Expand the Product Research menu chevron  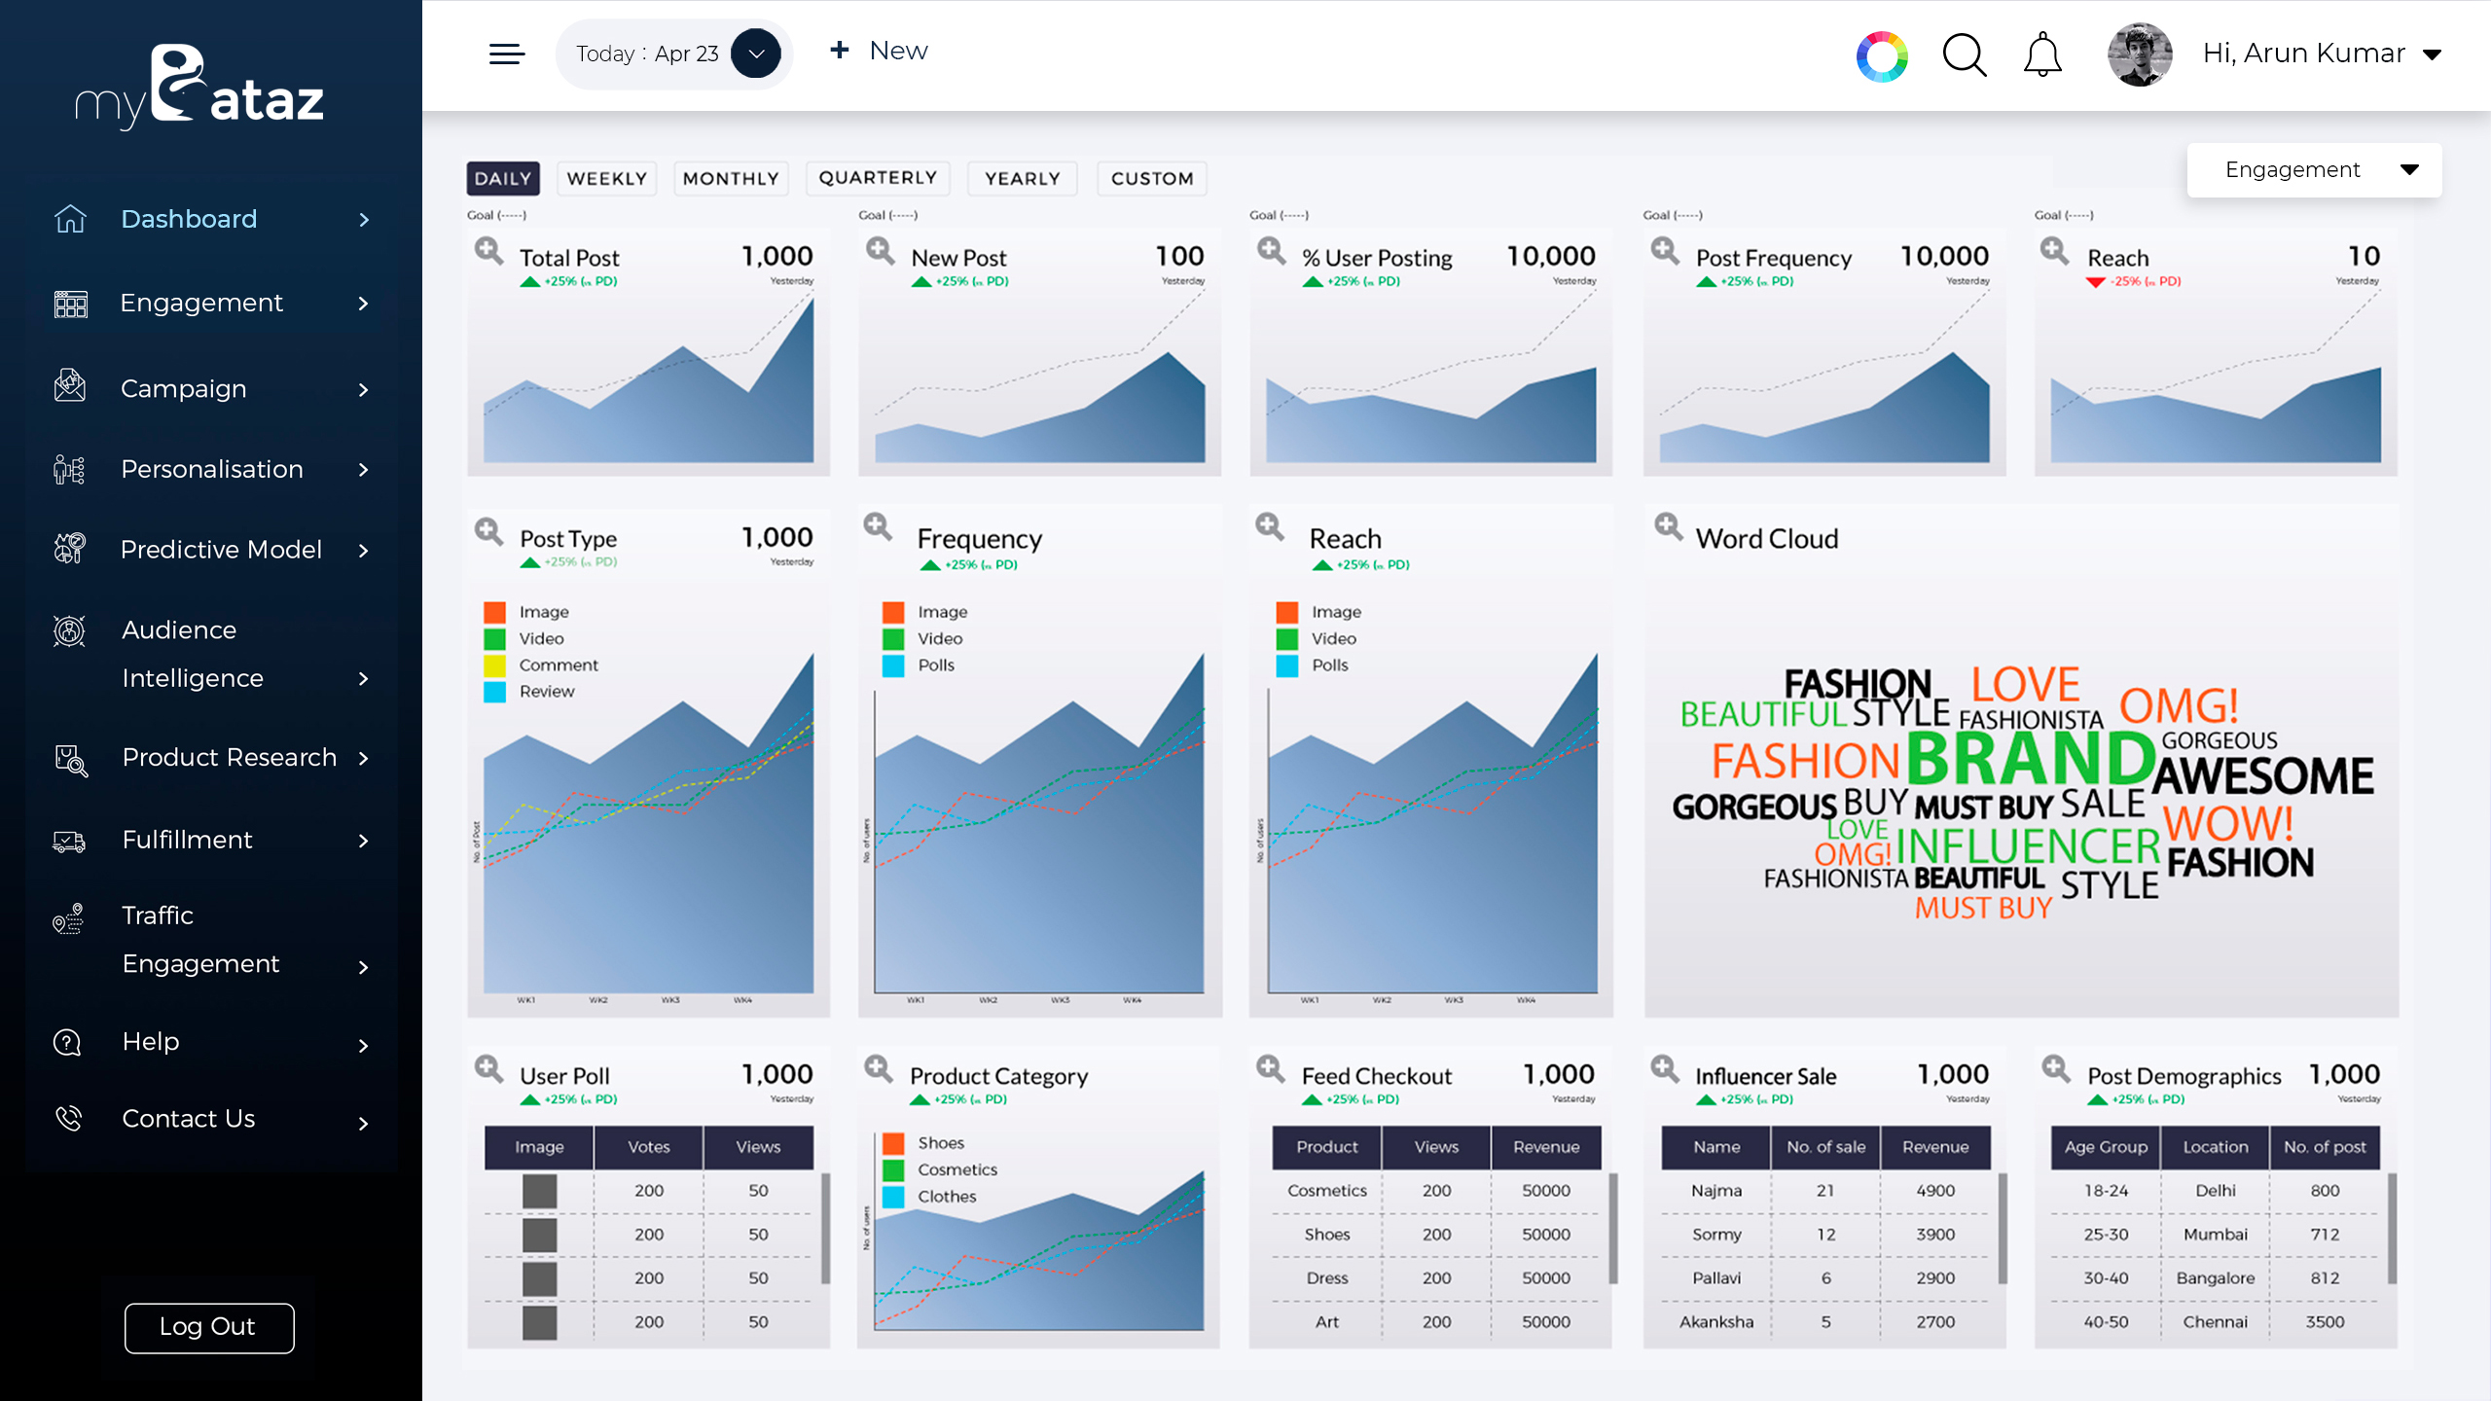[x=364, y=758]
